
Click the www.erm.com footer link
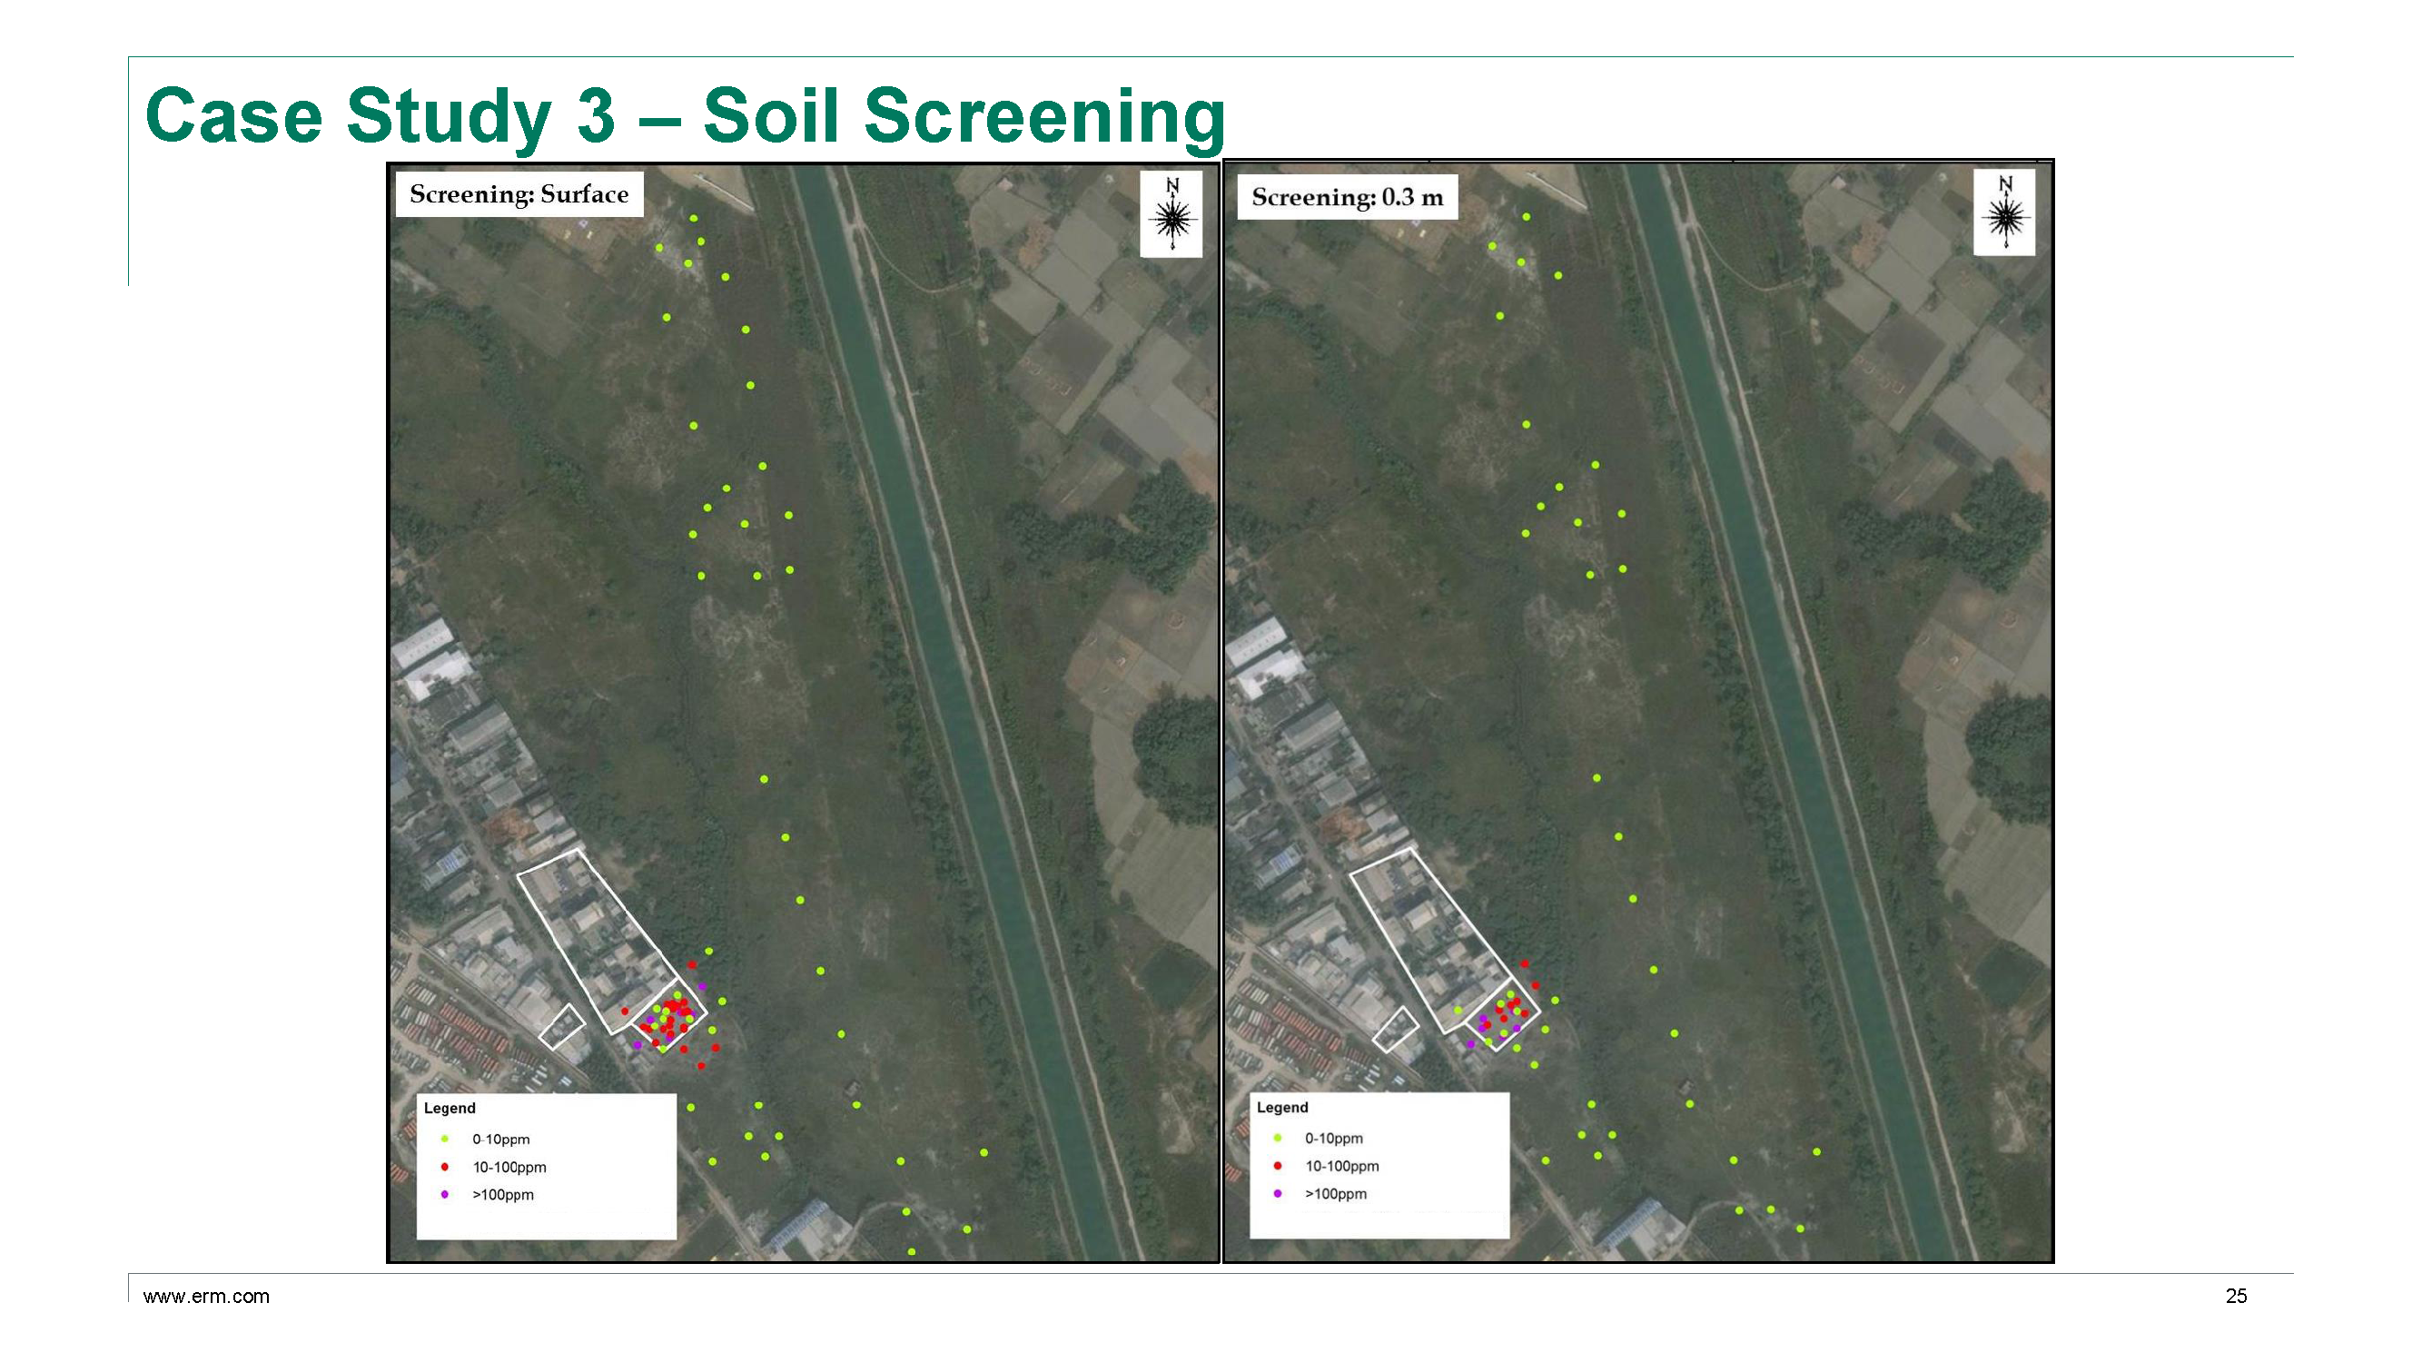pyautogui.click(x=206, y=1297)
